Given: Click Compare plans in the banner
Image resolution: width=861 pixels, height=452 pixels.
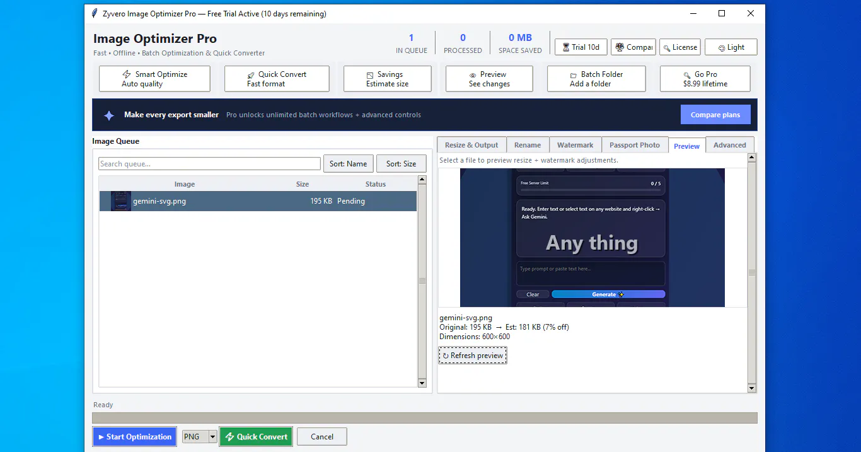Looking at the screenshot, I should click(x=715, y=115).
